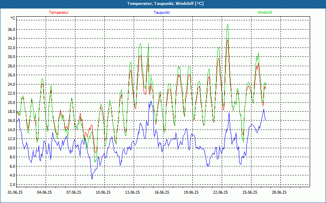The height and width of the screenshot is (203, 326).
Task: Click the 10.06.25 date label
Action: pyautogui.click(x=103, y=192)
